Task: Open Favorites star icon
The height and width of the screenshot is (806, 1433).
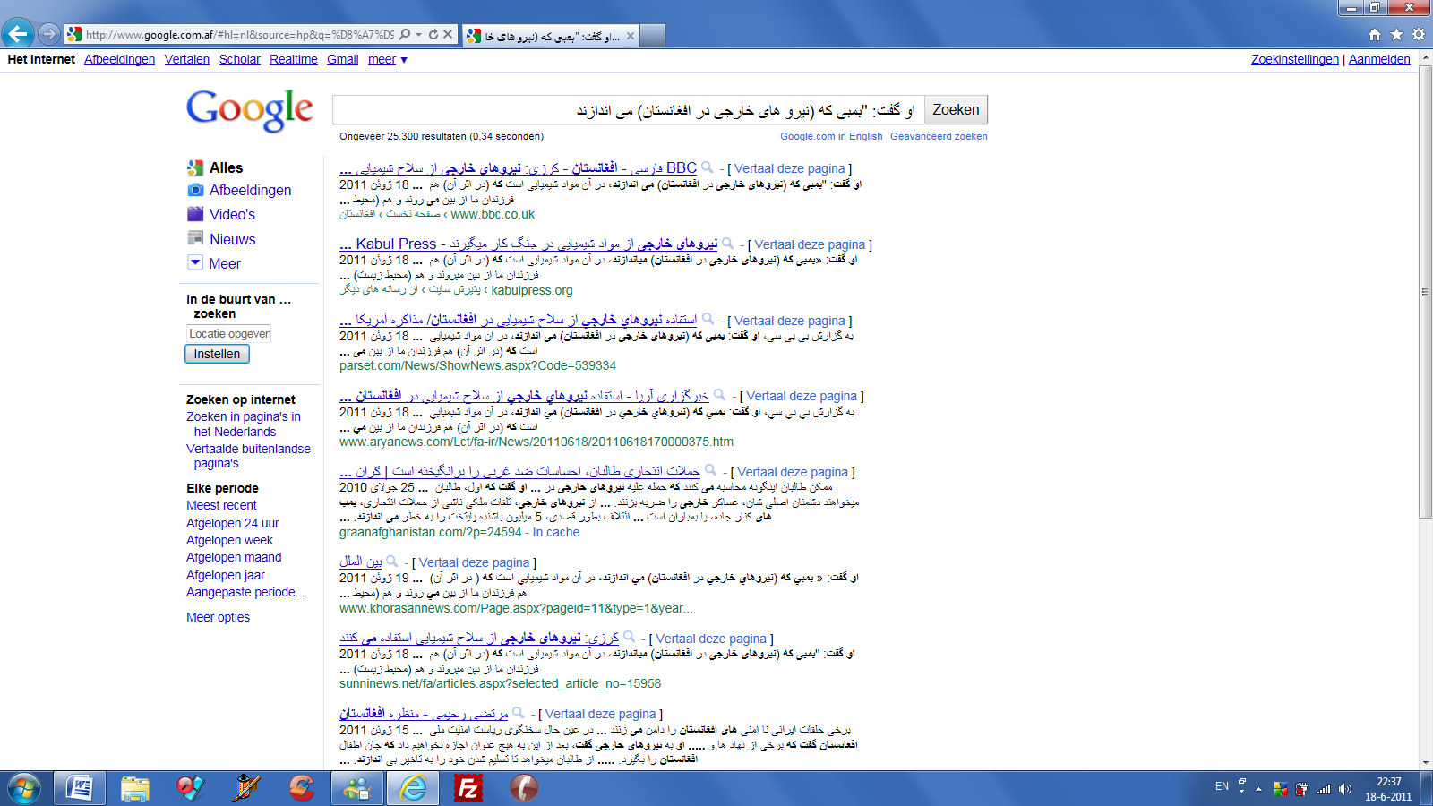Action: (1396, 35)
